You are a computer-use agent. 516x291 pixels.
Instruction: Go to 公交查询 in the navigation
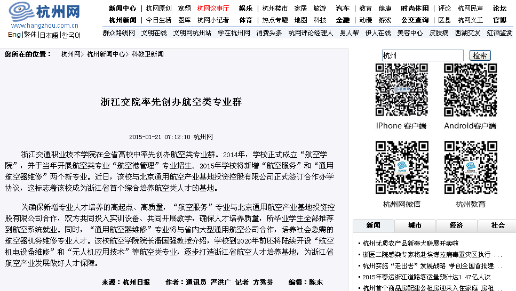coord(415,20)
